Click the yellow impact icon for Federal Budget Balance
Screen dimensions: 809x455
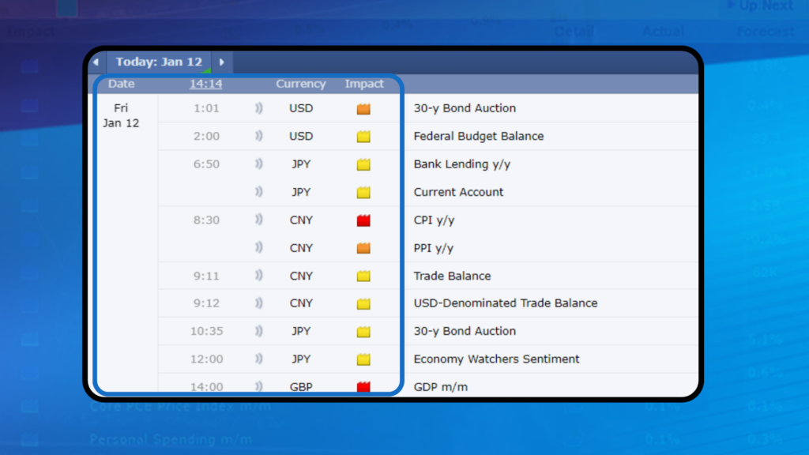point(363,137)
